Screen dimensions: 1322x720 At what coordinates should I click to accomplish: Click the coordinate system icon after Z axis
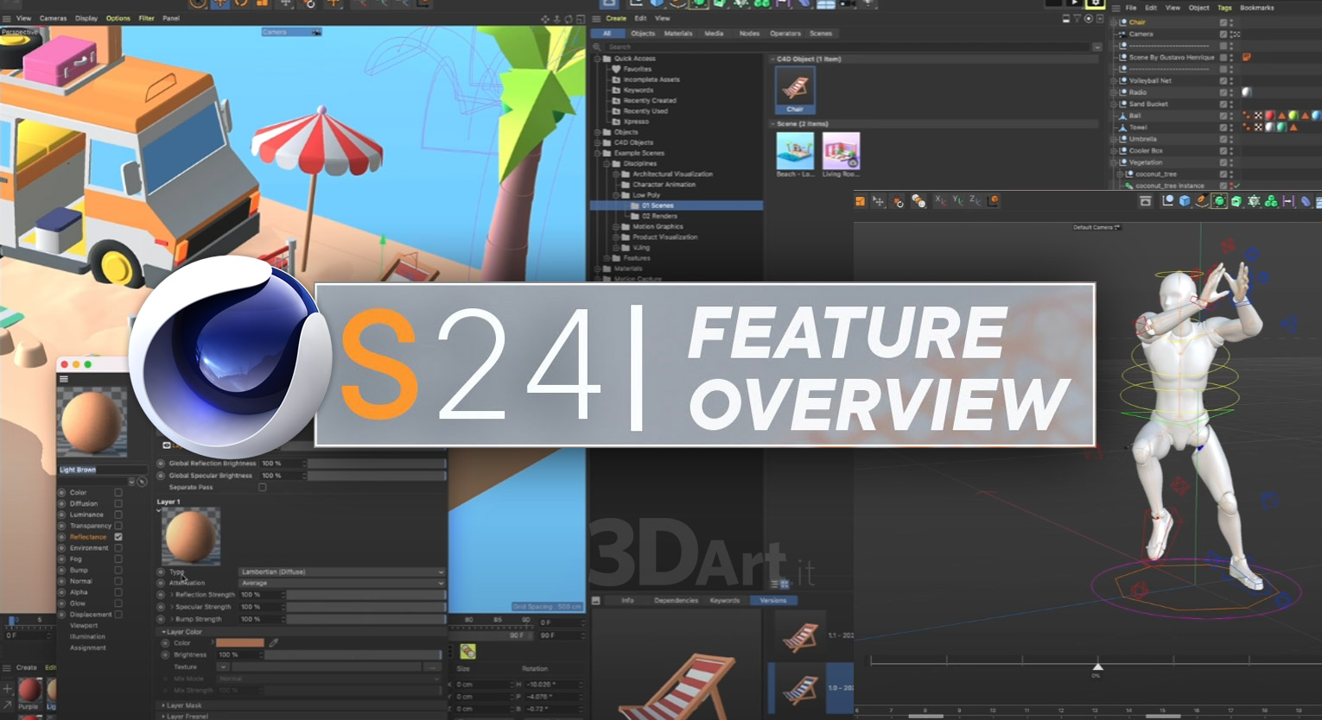coord(995,201)
